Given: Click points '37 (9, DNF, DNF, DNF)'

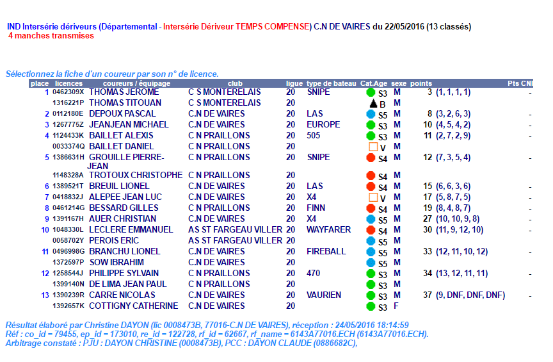Looking at the screenshot, I should (x=464, y=295).
